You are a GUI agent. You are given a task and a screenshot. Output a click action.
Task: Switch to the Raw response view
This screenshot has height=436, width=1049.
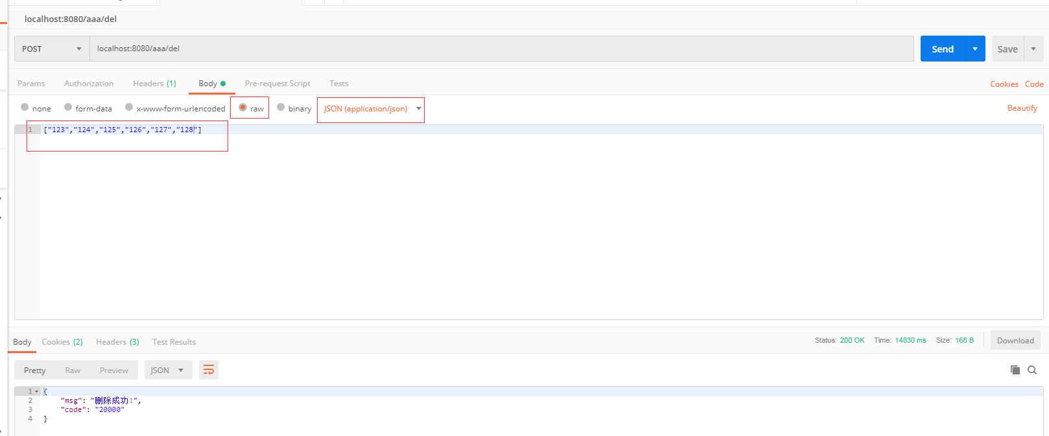click(x=73, y=370)
